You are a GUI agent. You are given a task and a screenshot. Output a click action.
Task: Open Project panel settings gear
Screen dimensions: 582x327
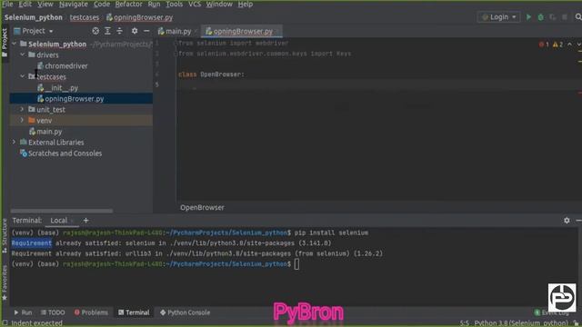[135, 31]
